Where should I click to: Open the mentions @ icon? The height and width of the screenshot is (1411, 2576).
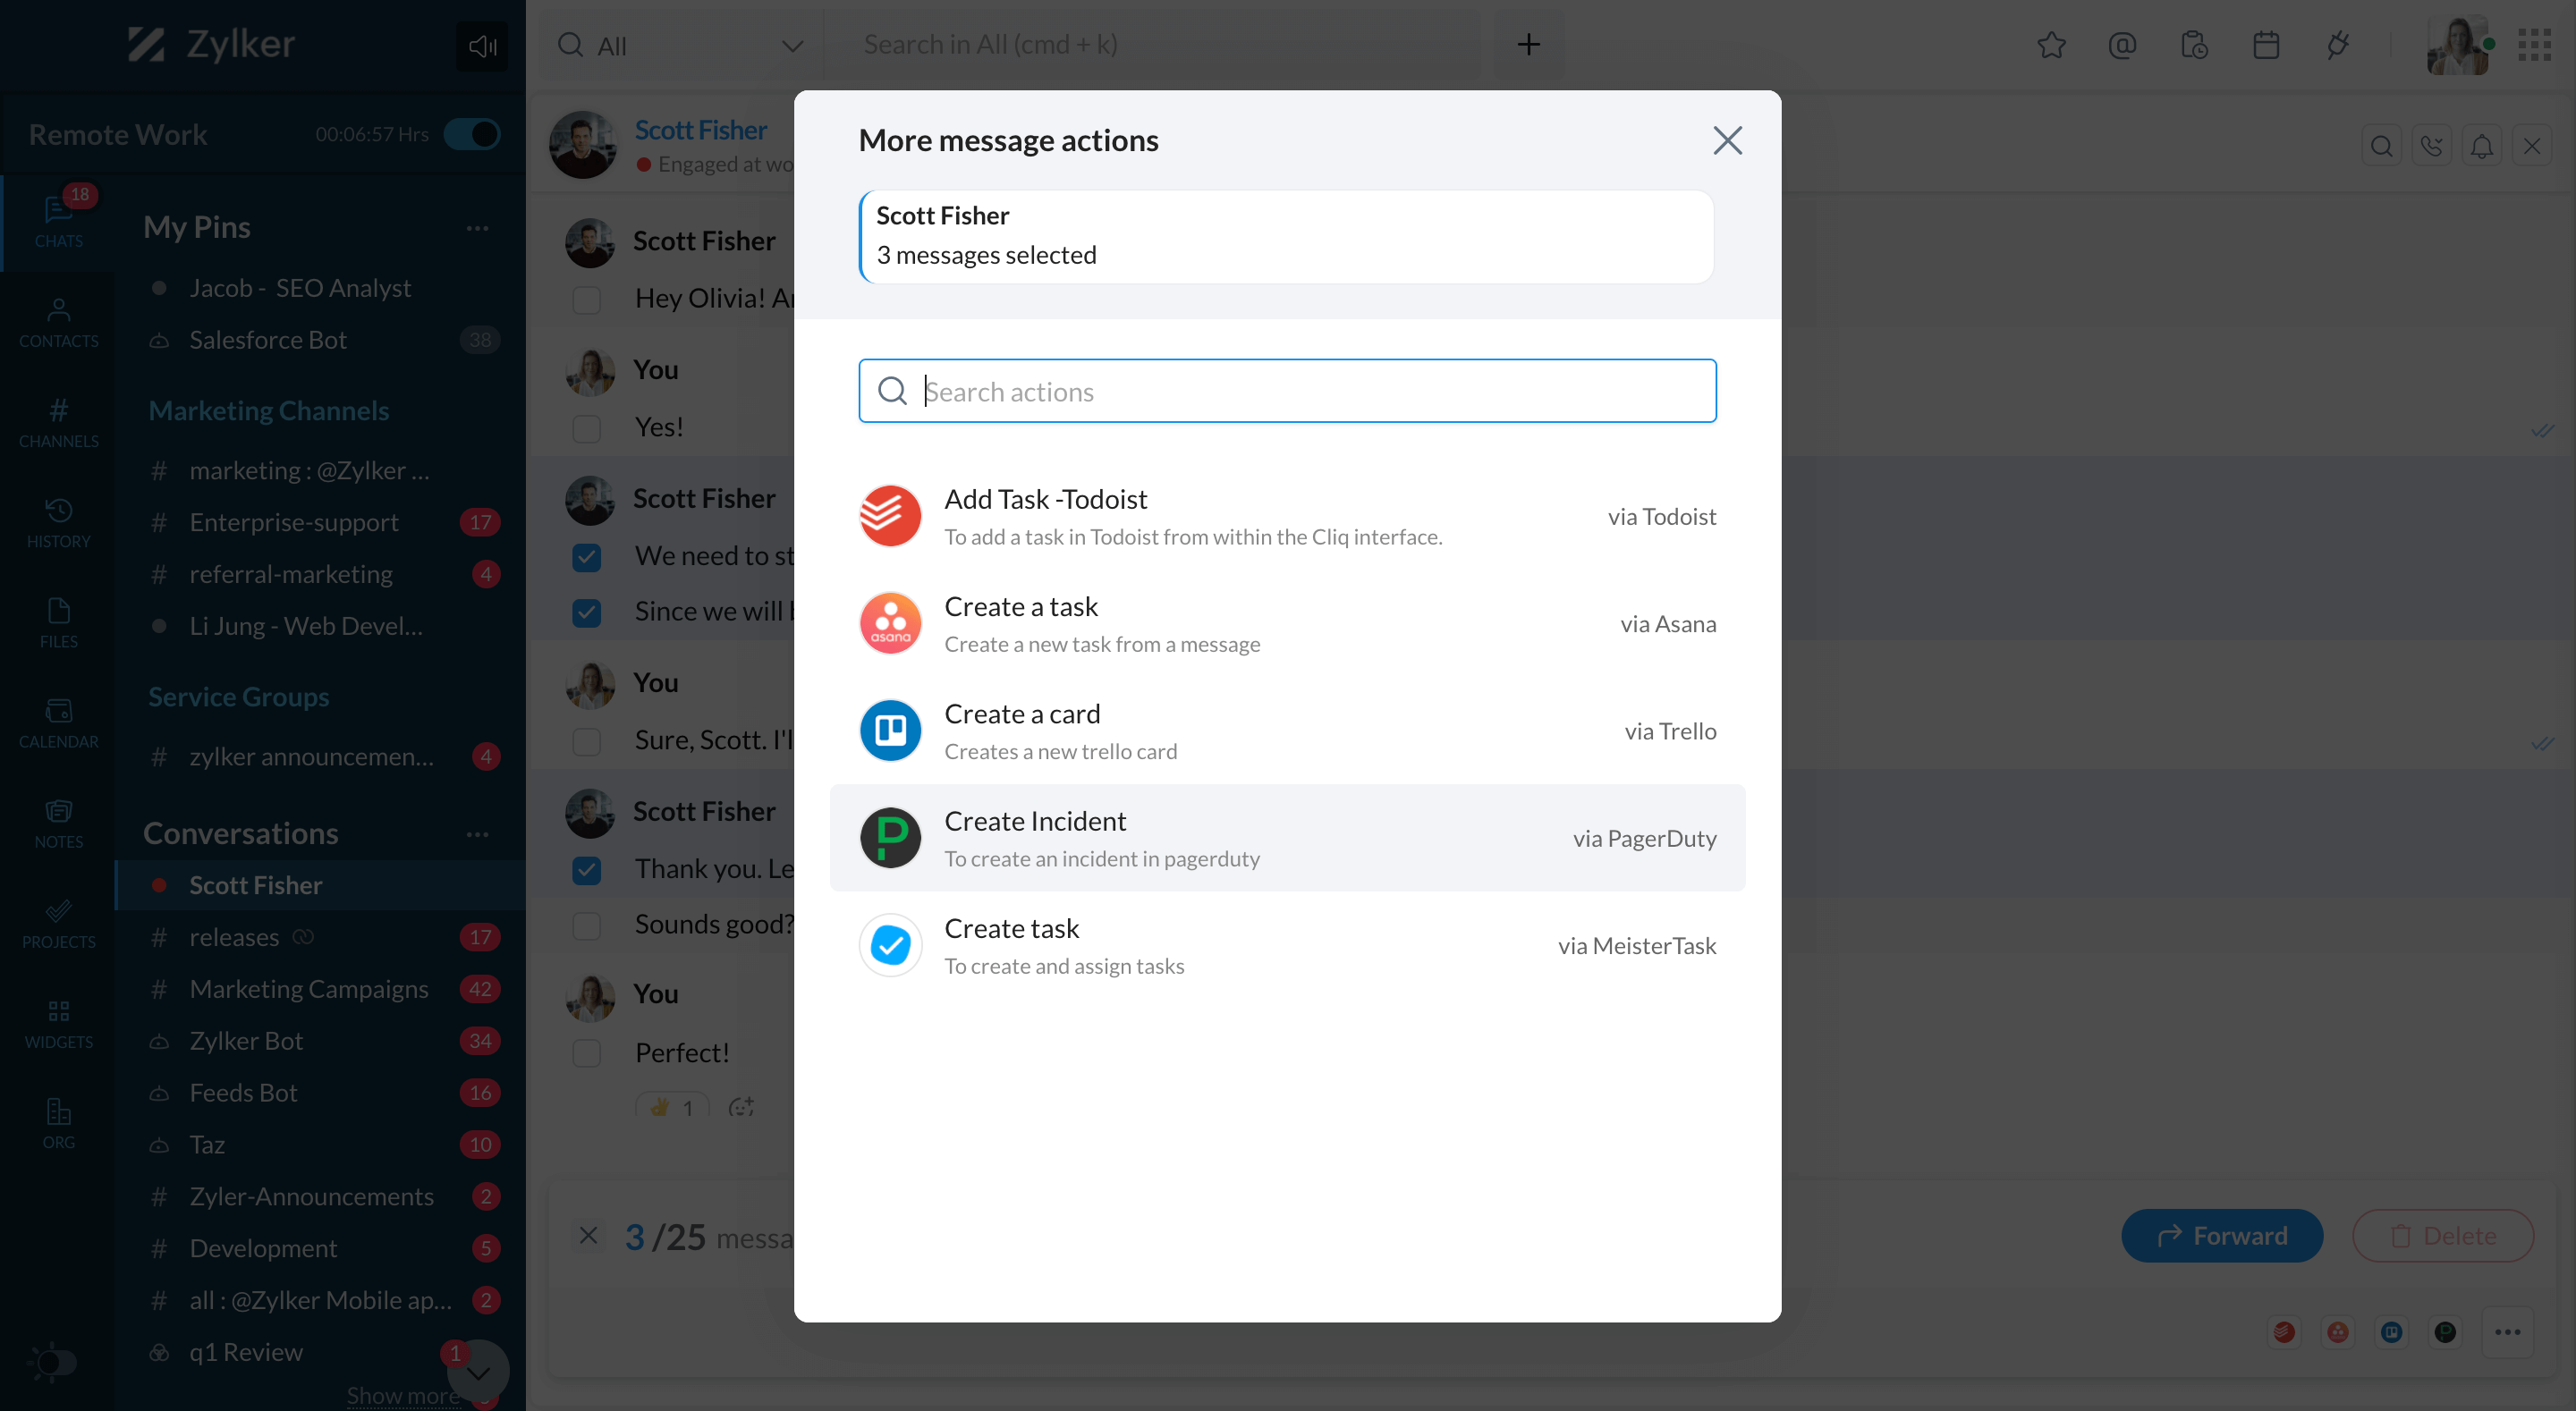pyautogui.click(x=2122, y=45)
